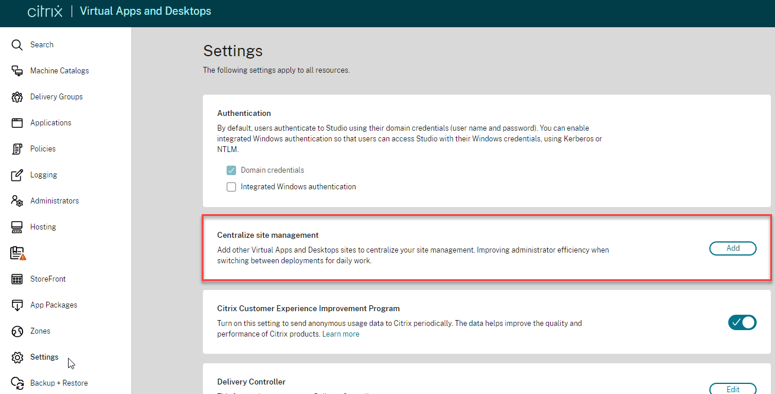Click the licensing icon with warning badge
The image size is (775, 394).
click(x=18, y=253)
